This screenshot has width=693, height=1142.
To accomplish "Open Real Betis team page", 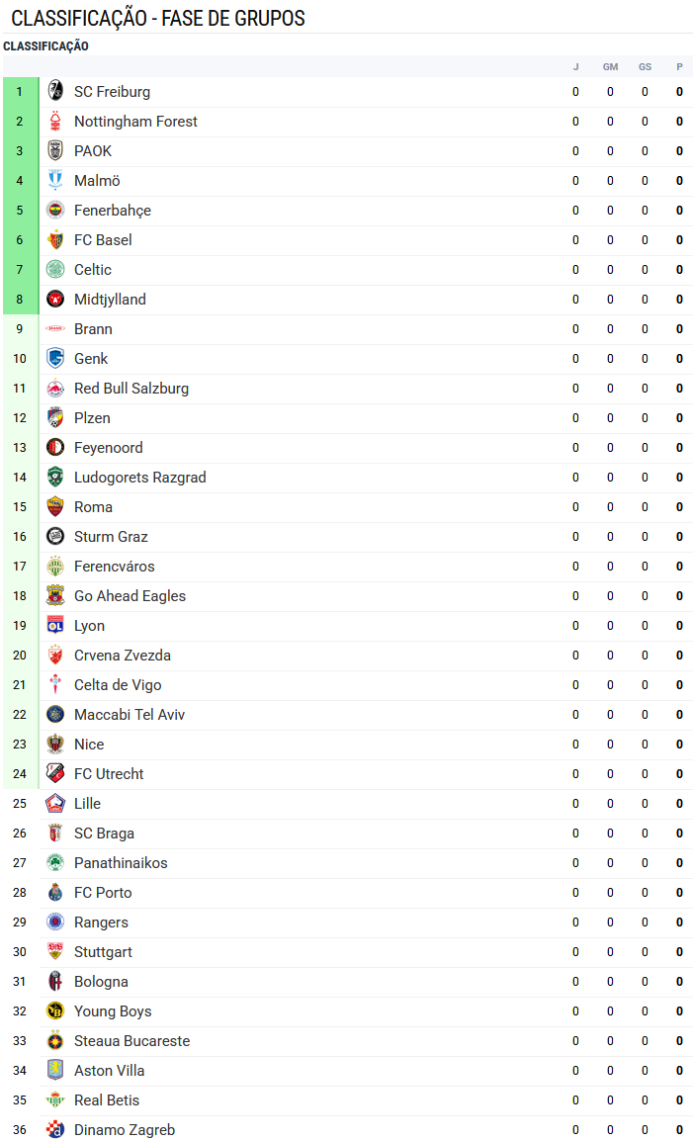I will [x=107, y=1100].
